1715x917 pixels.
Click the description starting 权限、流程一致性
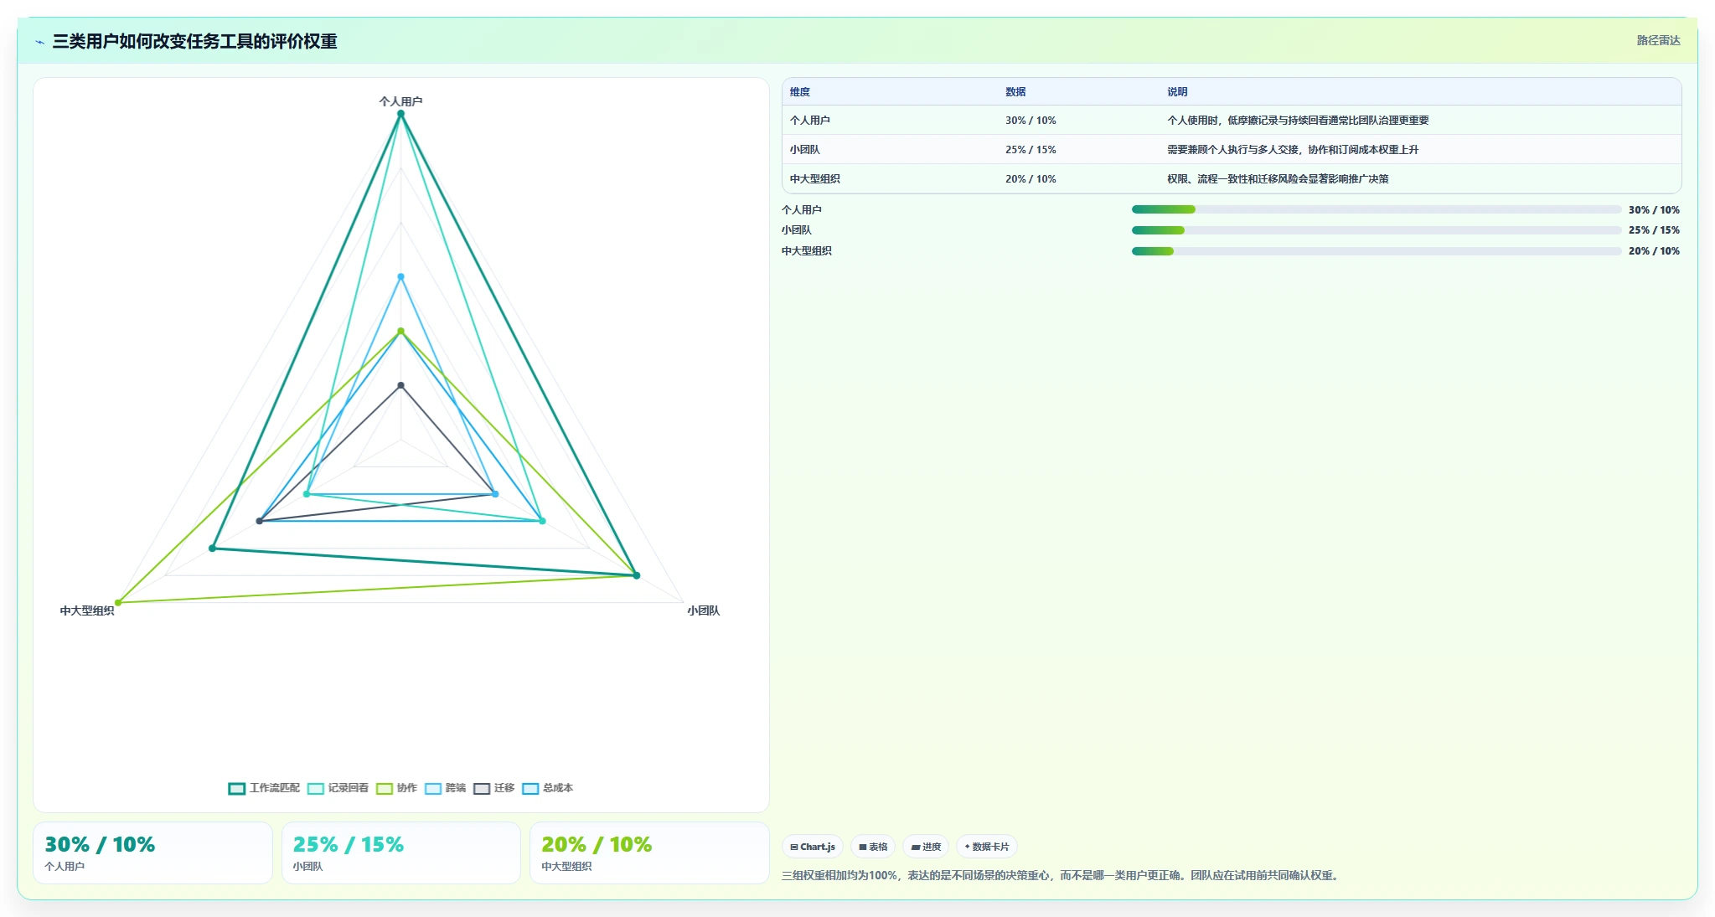[1278, 179]
